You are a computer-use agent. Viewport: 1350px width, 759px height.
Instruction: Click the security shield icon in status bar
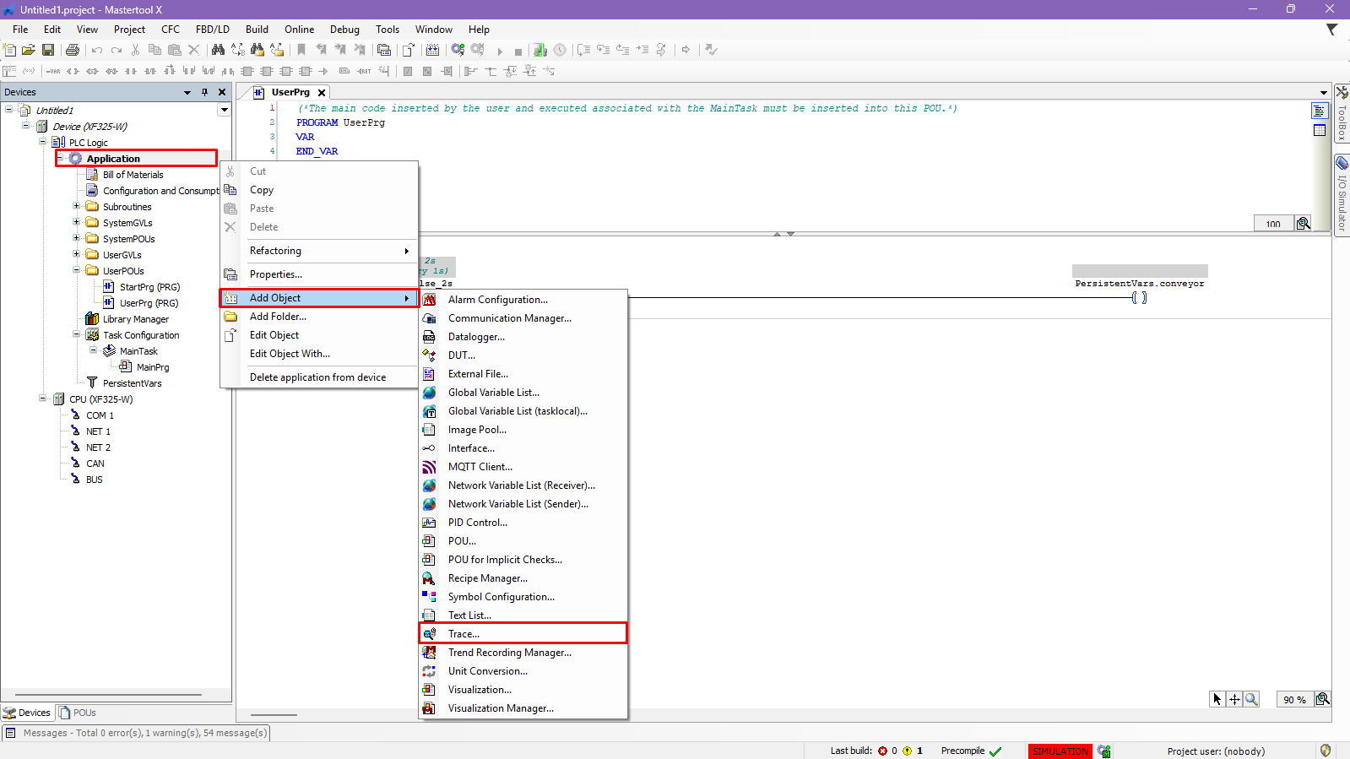click(x=1326, y=751)
